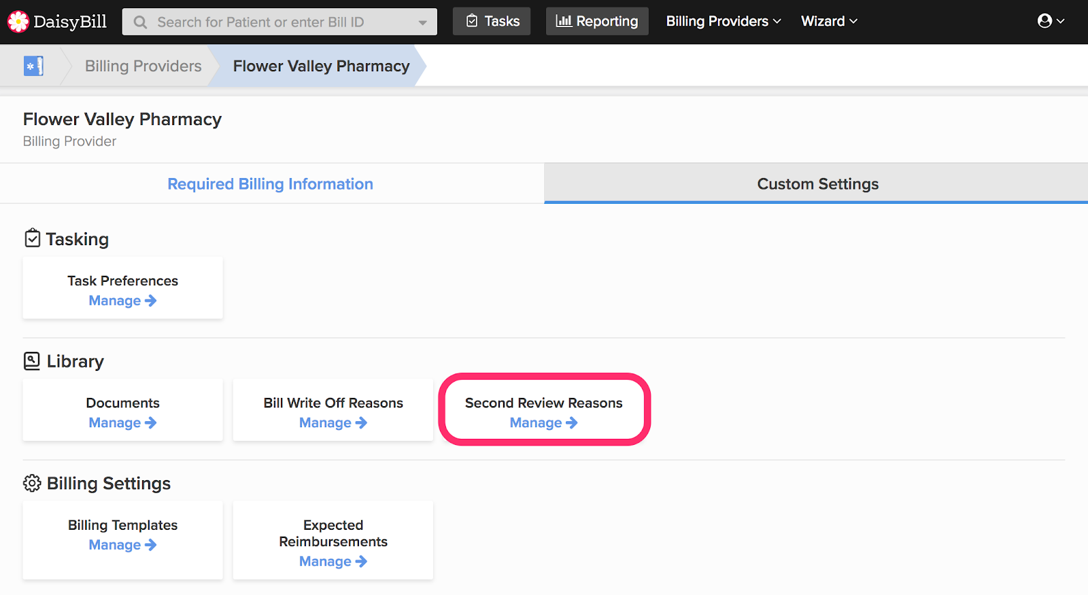Click the Bill Write Off Reasons title
Viewport: 1088px width, 595px height.
(333, 403)
